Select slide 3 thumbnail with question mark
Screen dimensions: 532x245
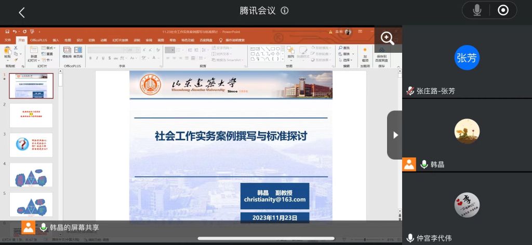(31, 145)
